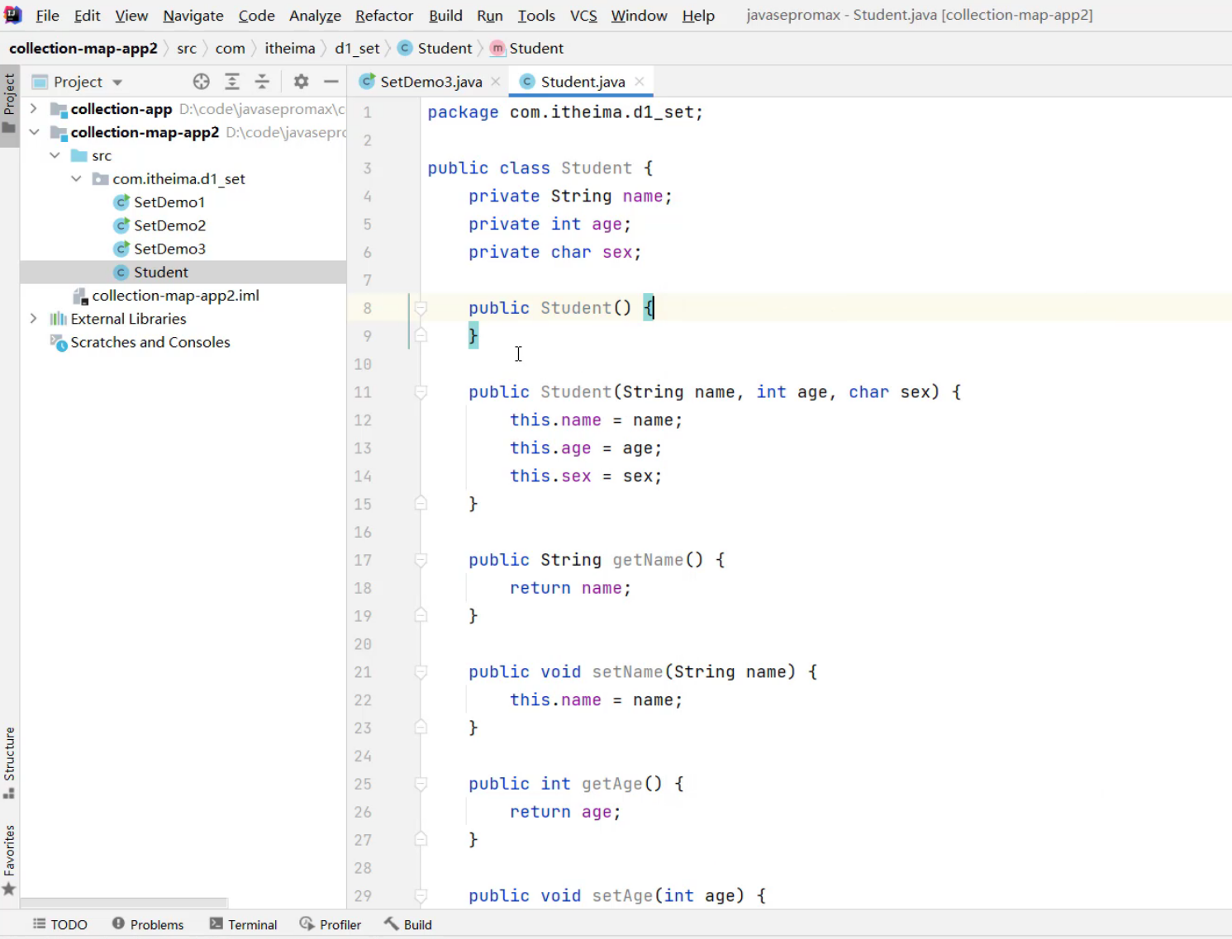Open the Refactor menu

pos(383,16)
